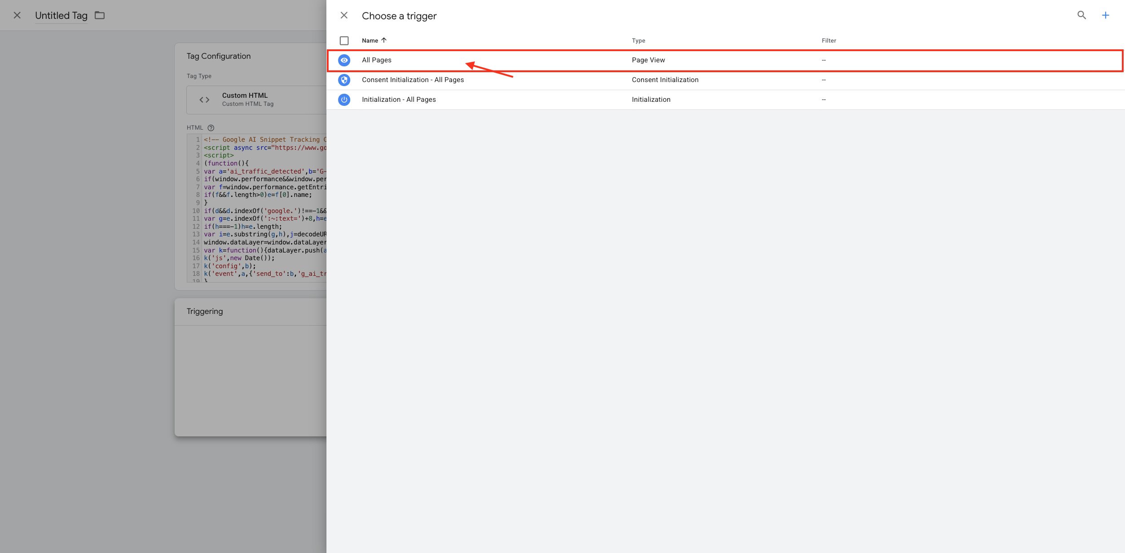The image size is (1125, 553).
Task: Click the Triggering section heading
Action: pos(205,311)
